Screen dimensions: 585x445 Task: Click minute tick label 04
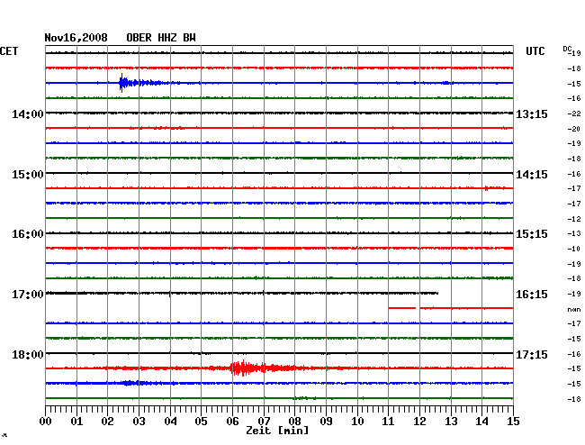click(170, 422)
